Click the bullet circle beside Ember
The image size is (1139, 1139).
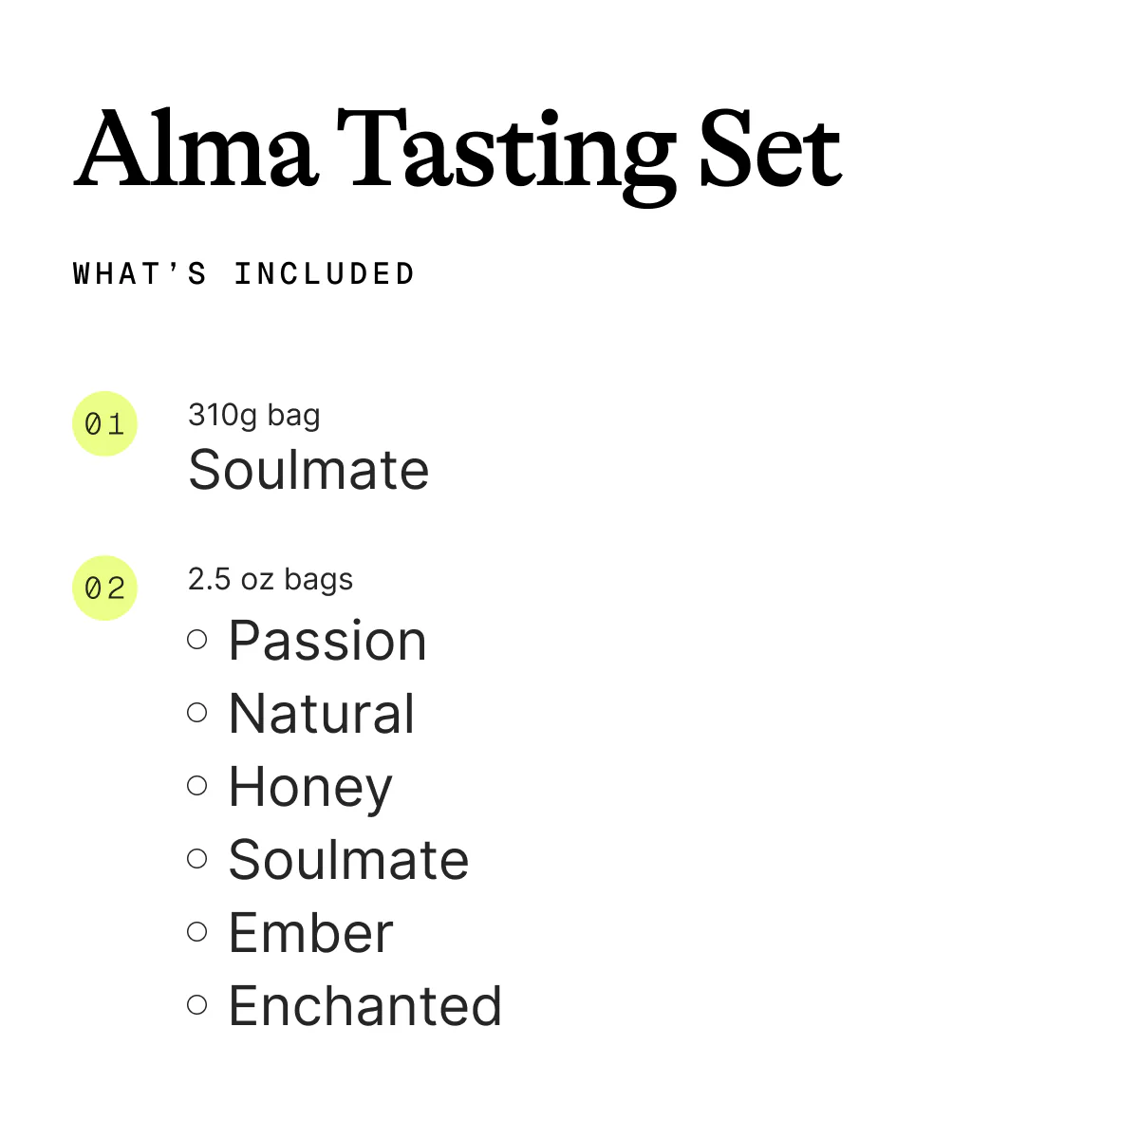[197, 931]
